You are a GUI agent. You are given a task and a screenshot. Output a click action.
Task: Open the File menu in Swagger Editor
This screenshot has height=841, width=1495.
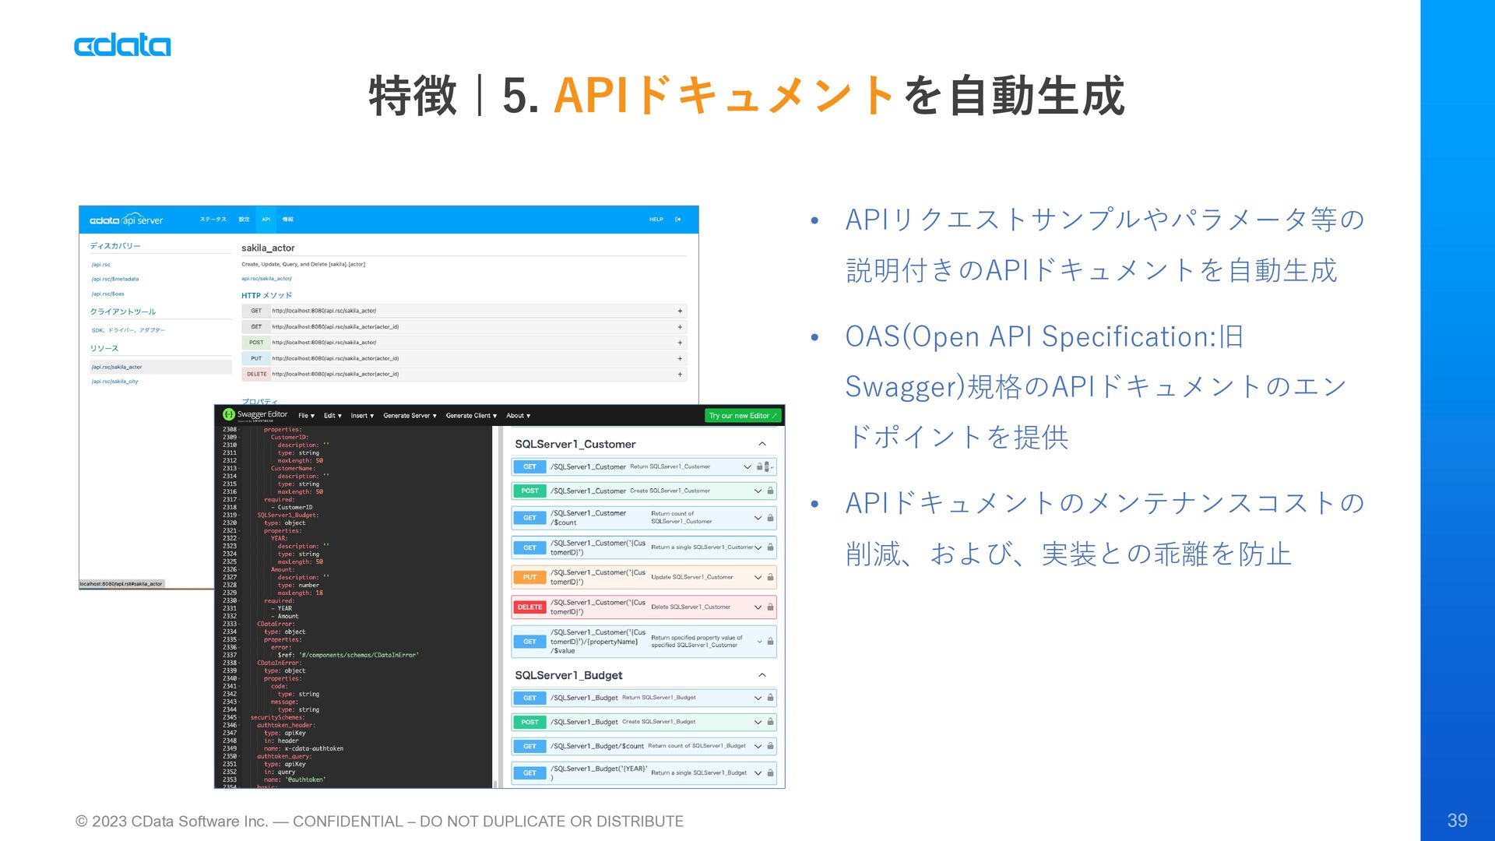306,416
